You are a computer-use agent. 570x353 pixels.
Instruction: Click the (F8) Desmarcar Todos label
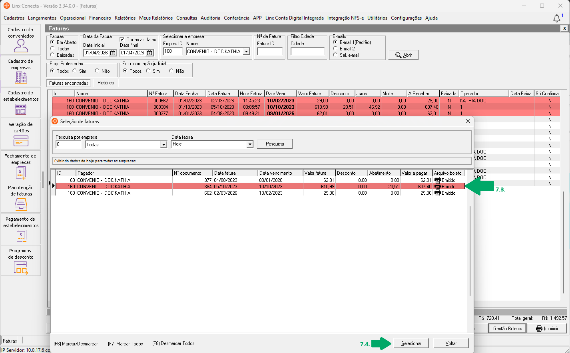tap(173, 343)
